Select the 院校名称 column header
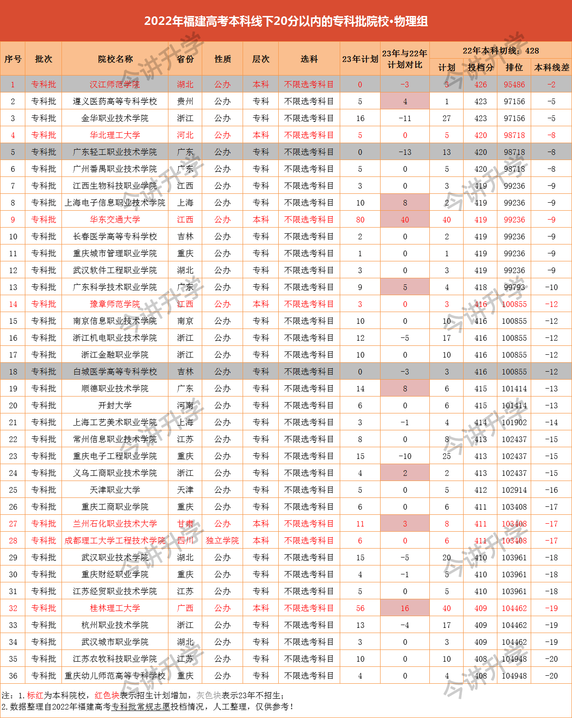 click(115, 59)
